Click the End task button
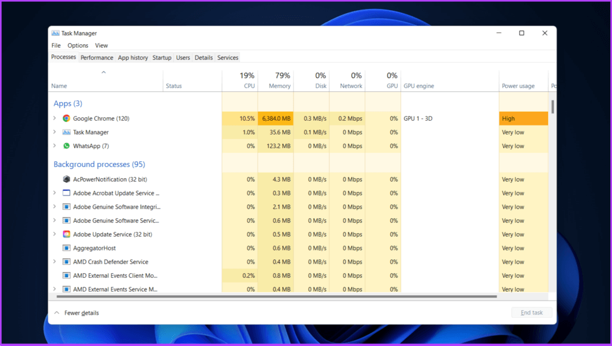 pos(531,313)
